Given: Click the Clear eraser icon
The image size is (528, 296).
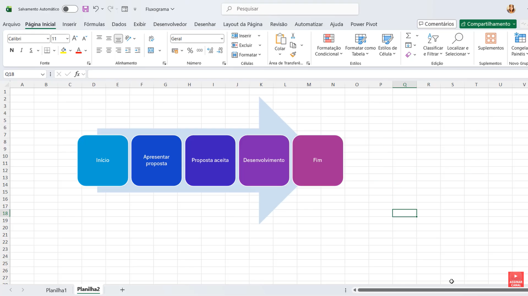Looking at the screenshot, I should coord(408,54).
